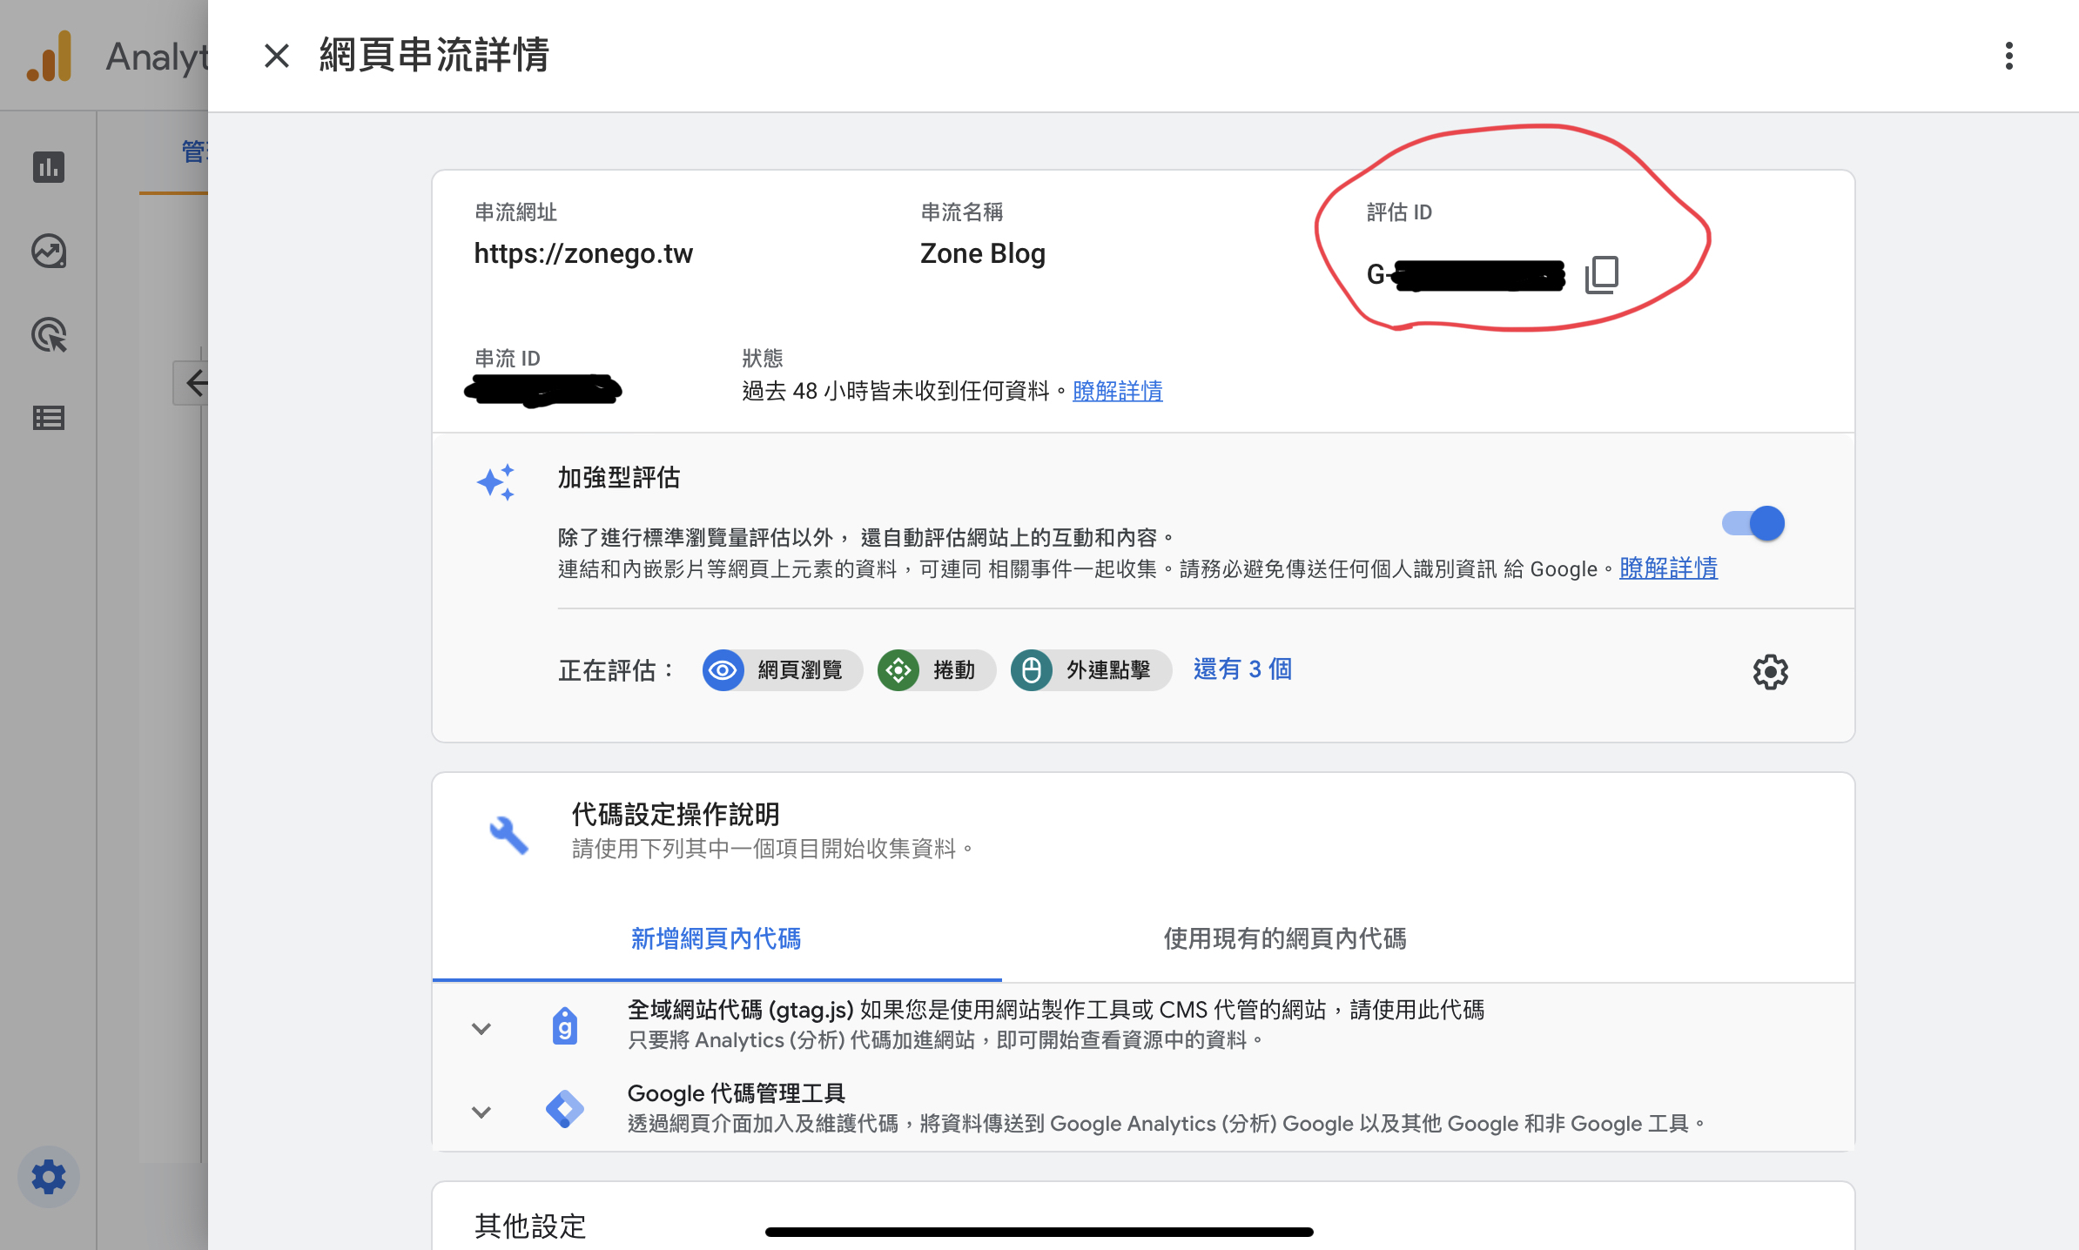2079x1250 pixels.
Task: Click the wrench icon beside 代碼設定操作說明
Action: click(x=508, y=835)
